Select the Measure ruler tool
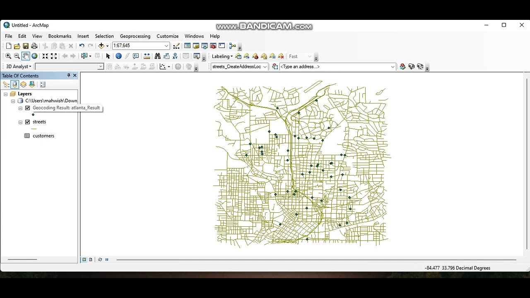Image resolution: width=530 pixels, height=298 pixels. [147, 56]
